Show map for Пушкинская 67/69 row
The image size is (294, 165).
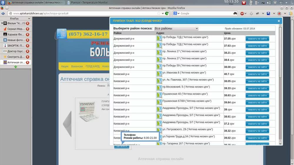pos(159,102)
